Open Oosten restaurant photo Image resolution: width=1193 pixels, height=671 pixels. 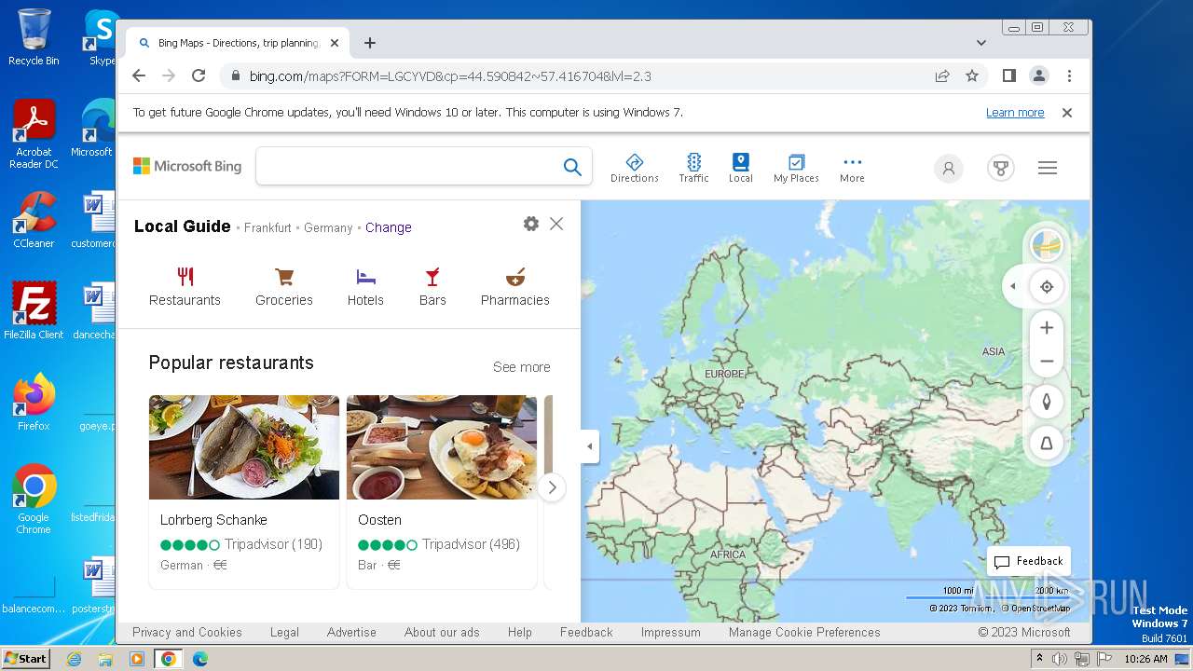click(x=442, y=447)
